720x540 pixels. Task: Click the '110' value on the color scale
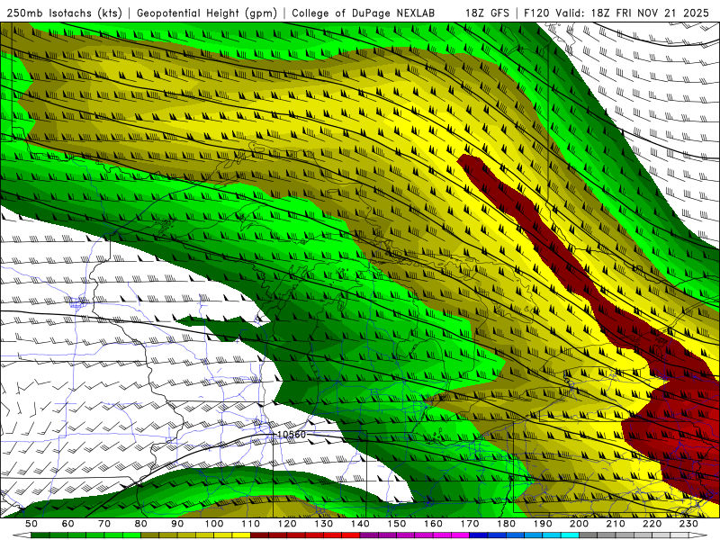pyautogui.click(x=251, y=524)
